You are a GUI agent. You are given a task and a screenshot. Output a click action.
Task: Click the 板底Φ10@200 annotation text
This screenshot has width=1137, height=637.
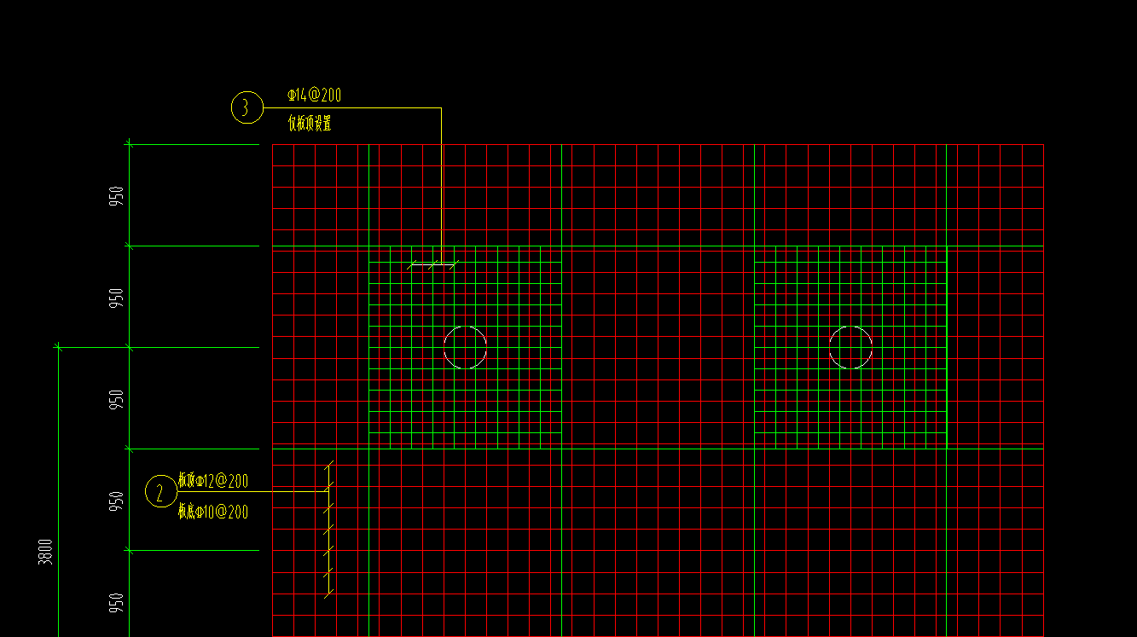[x=213, y=512]
